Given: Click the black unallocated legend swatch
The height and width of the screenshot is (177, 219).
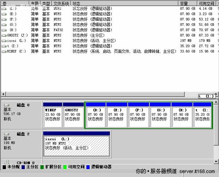Looking at the screenshot, I should coord(4,167).
